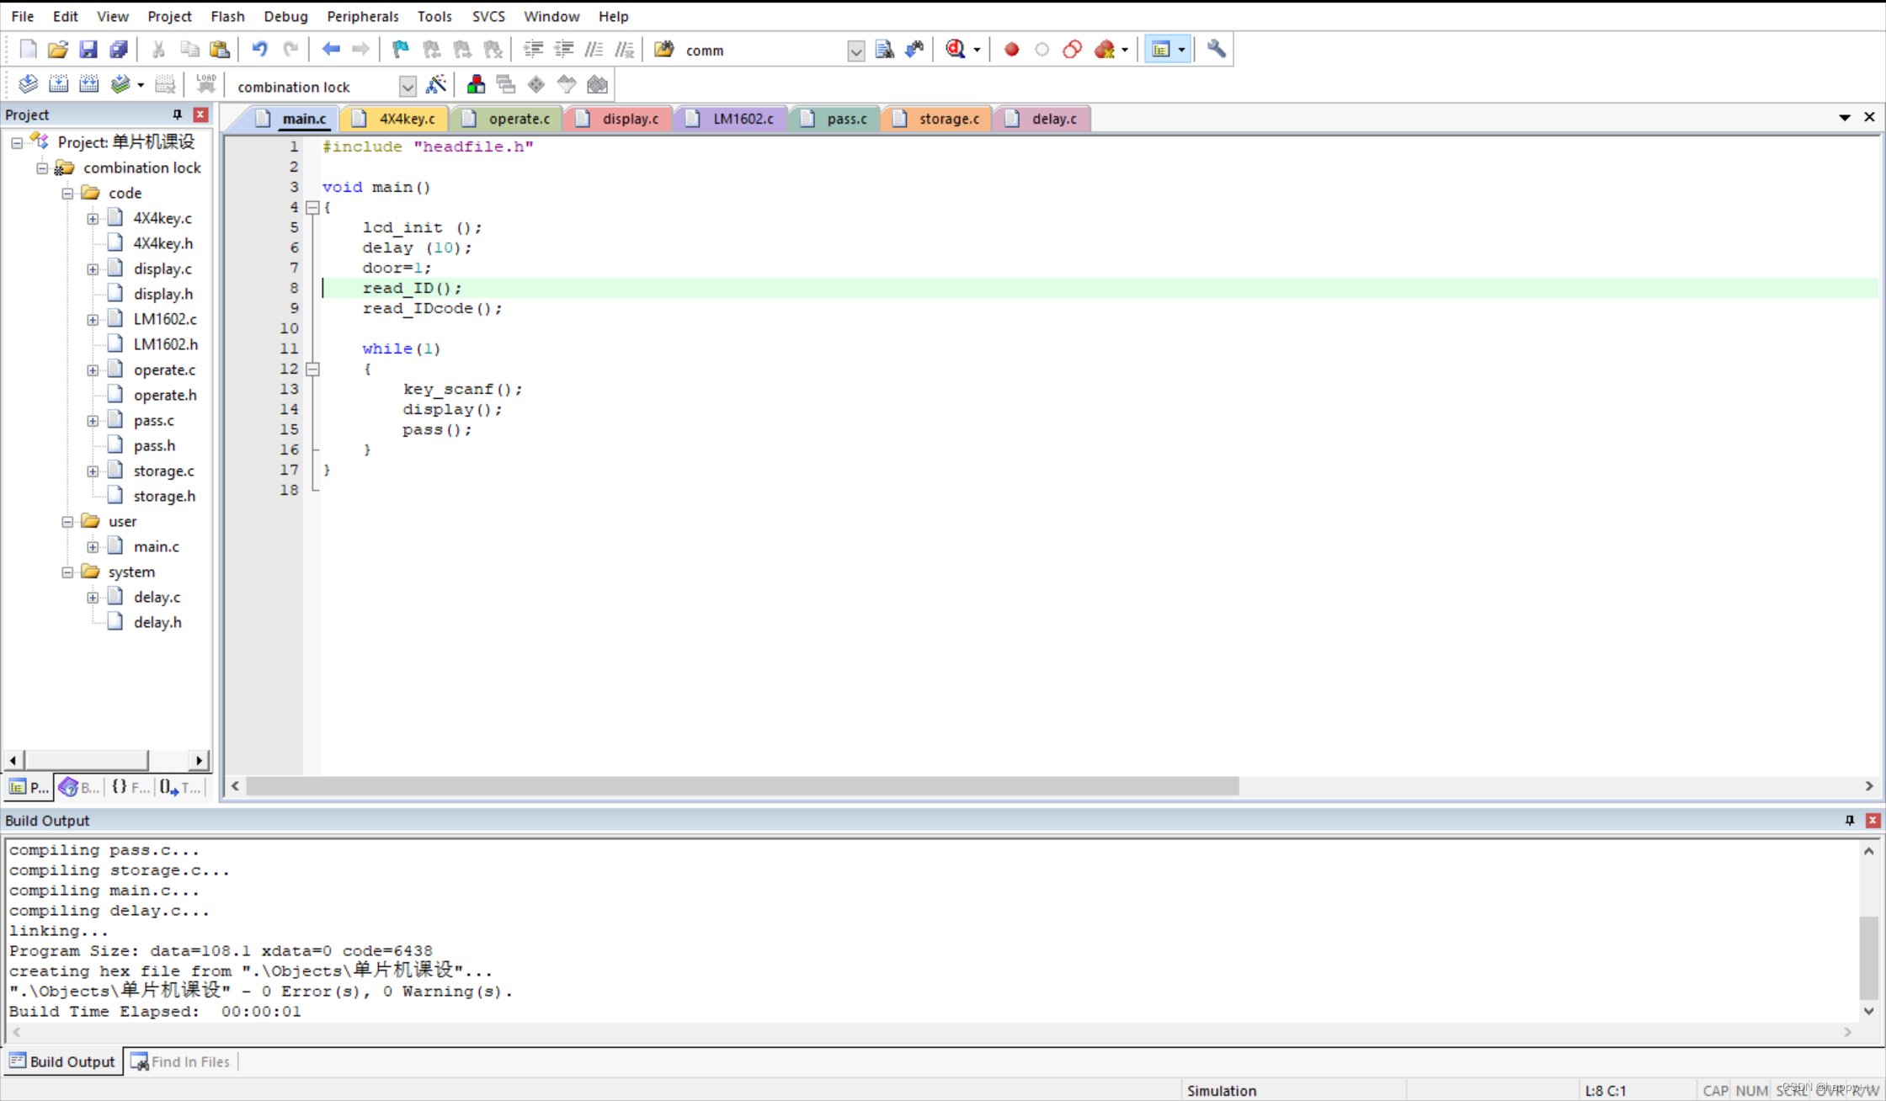Screen dimensions: 1886x1101
Task: Click the Save All files icon
Action: pos(119,50)
